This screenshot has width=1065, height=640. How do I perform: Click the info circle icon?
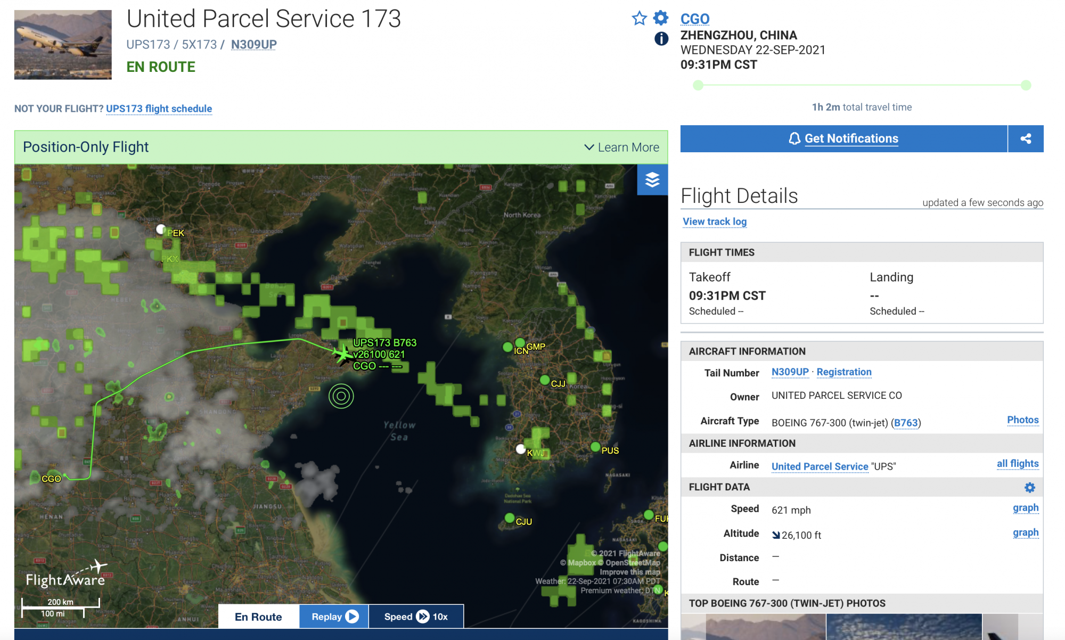(x=661, y=39)
